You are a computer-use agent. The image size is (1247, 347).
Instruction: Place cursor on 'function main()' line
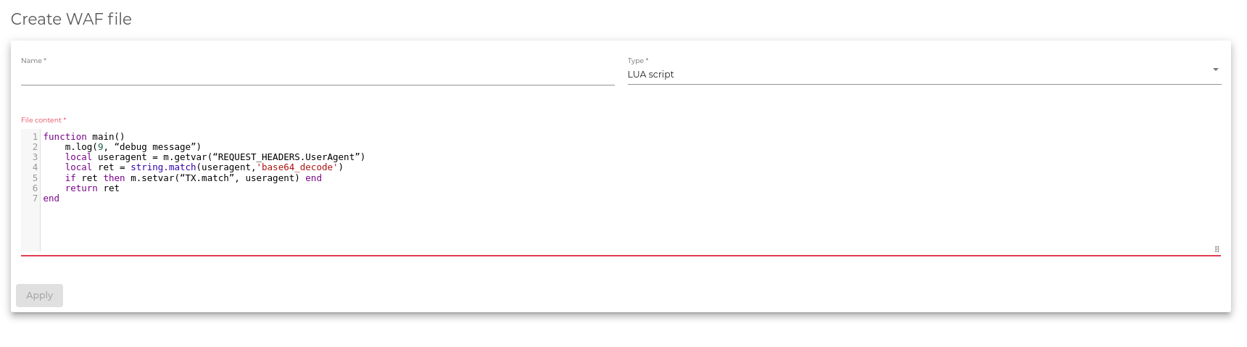coord(84,136)
